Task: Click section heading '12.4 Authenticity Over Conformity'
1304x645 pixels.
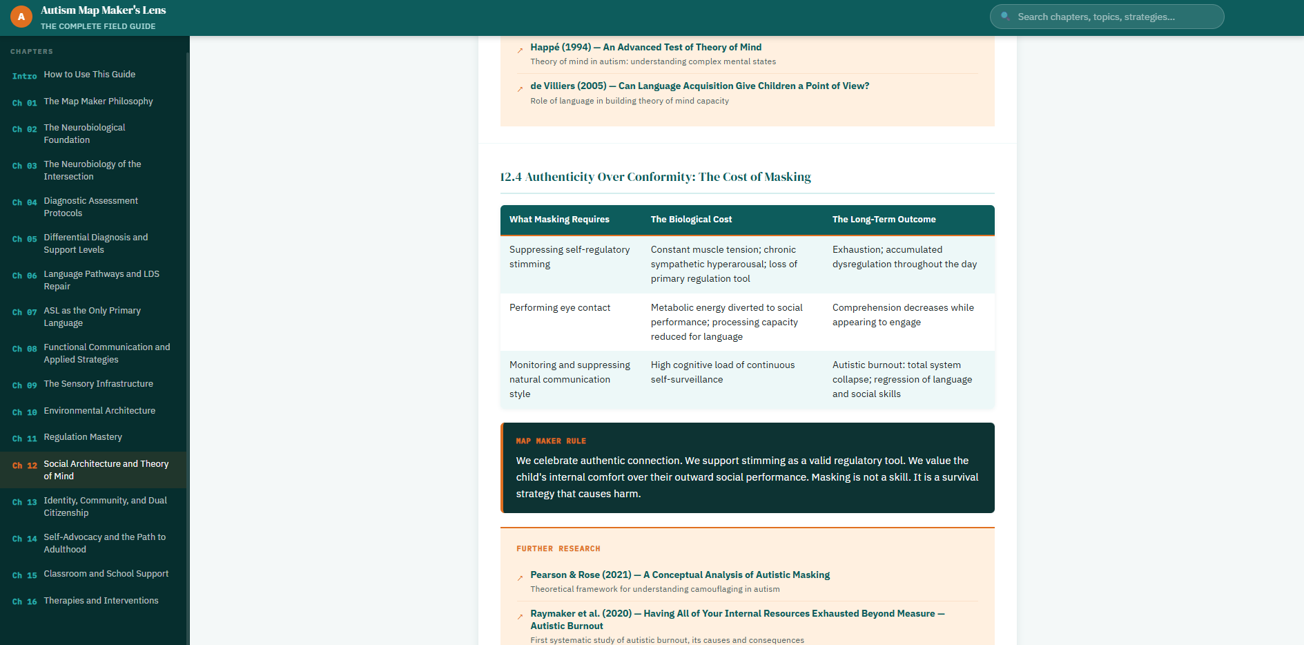Action: (655, 177)
